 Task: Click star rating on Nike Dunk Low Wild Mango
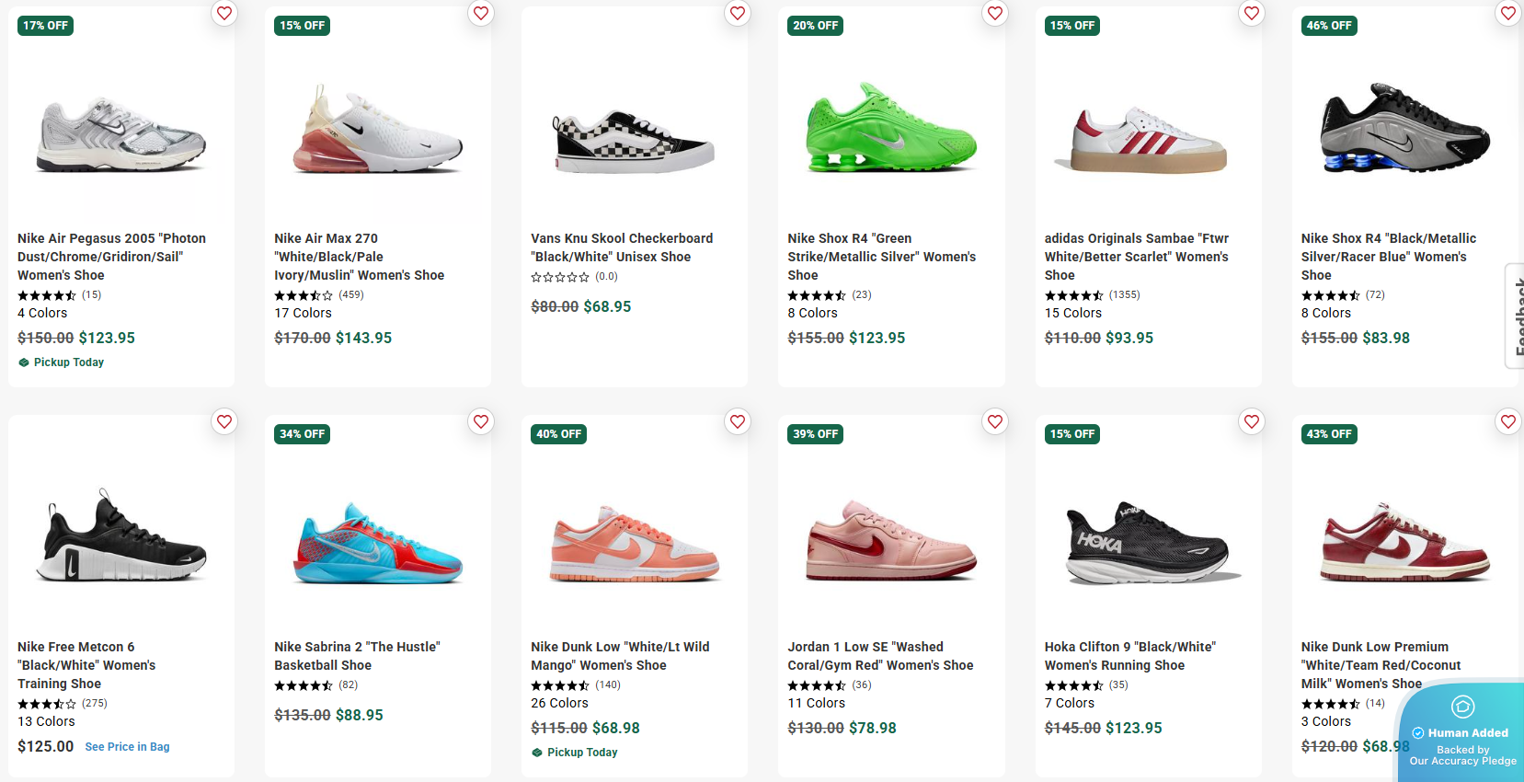pos(559,684)
